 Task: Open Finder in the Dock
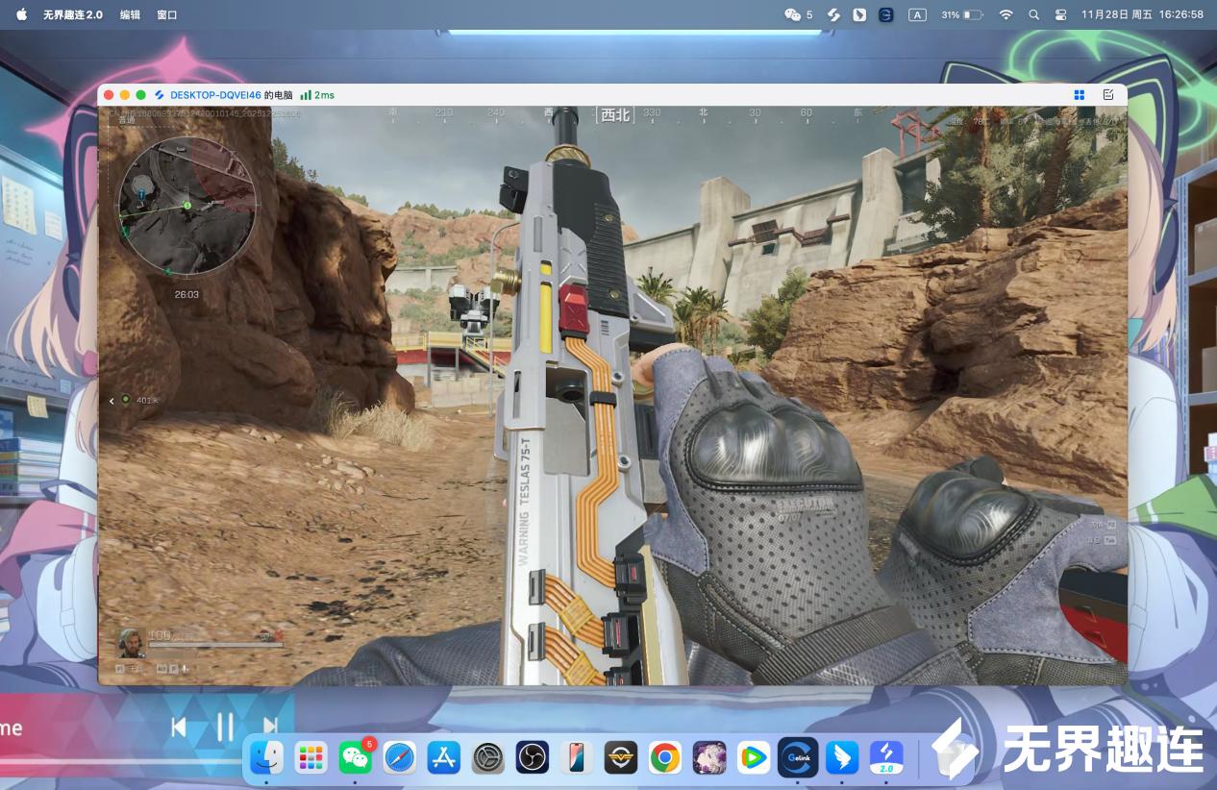[x=266, y=757]
